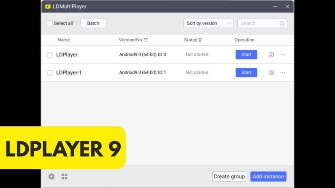This screenshot has width=335, height=188.
Task: Click the Batch button
Action: tap(93, 23)
